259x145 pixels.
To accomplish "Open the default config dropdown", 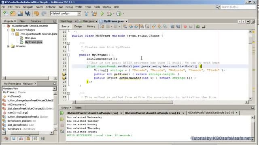I will click(79, 13).
